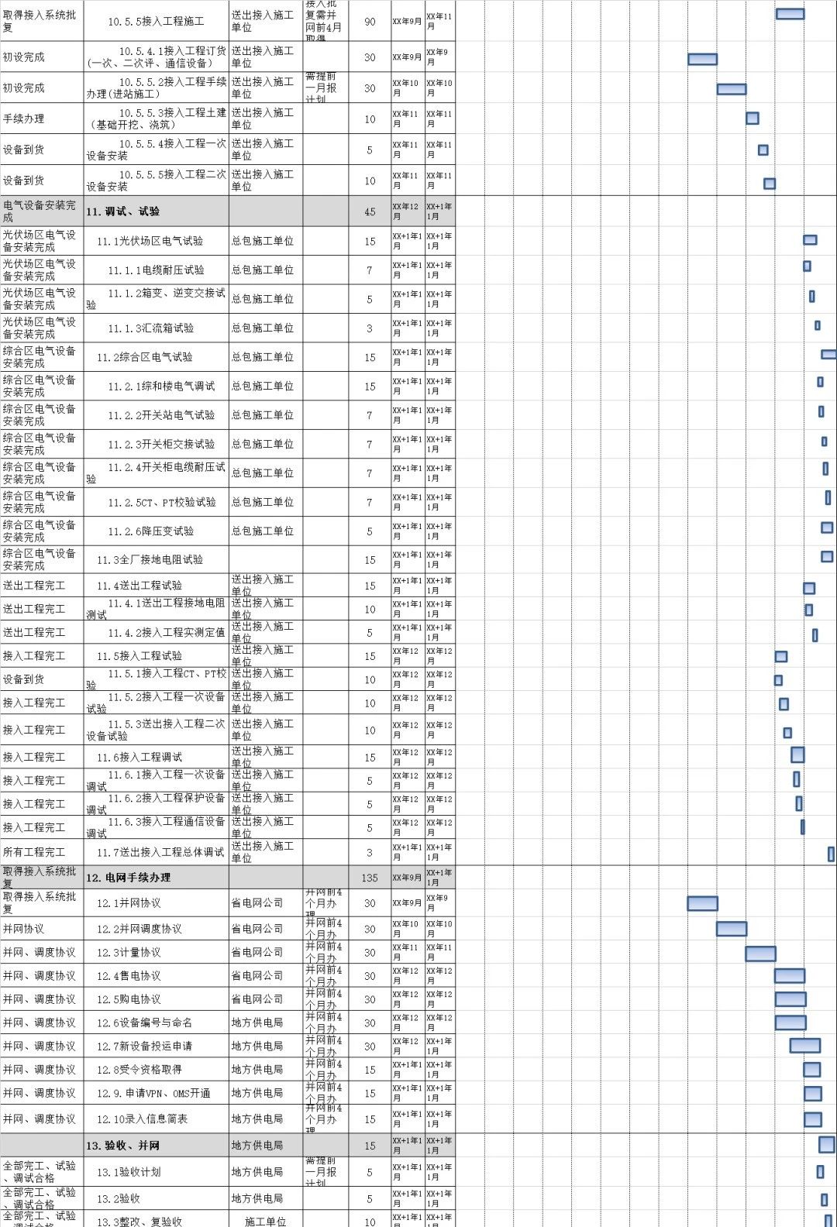Select the 10.5.5.3接入工程土建 Gantt bar

pyautogui.click(x=752, y=119)
